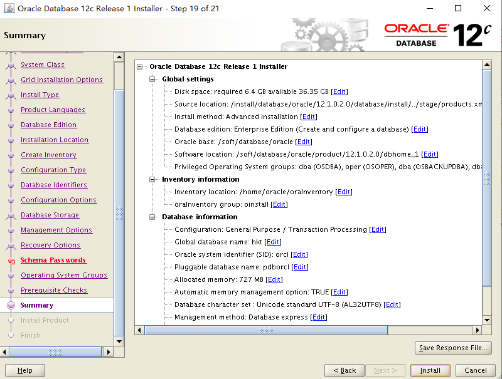Viewport: 502px width, 379px height.
Task: Collapse the Inventory information section
Action: (x=151, y=179)
